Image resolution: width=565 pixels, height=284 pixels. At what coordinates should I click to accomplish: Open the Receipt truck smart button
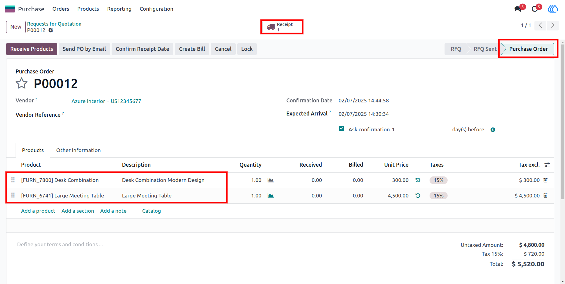(x=282, y=27)
